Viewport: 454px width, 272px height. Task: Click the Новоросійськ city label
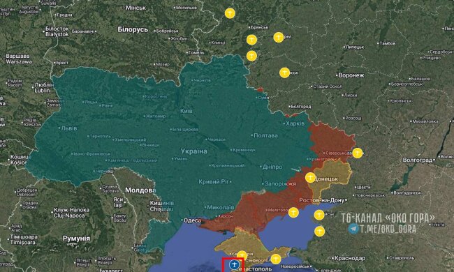coord(295,266)
